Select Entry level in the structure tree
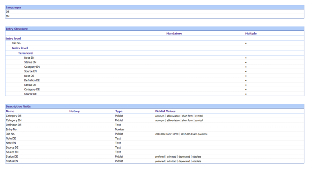Viewport: 311px width, 169px height. coord(13,38)
